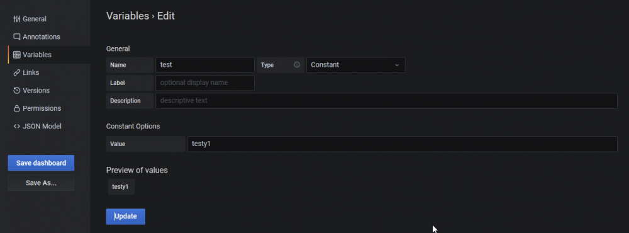Click the chevron arrow in the Type selector

pos(397,65)
